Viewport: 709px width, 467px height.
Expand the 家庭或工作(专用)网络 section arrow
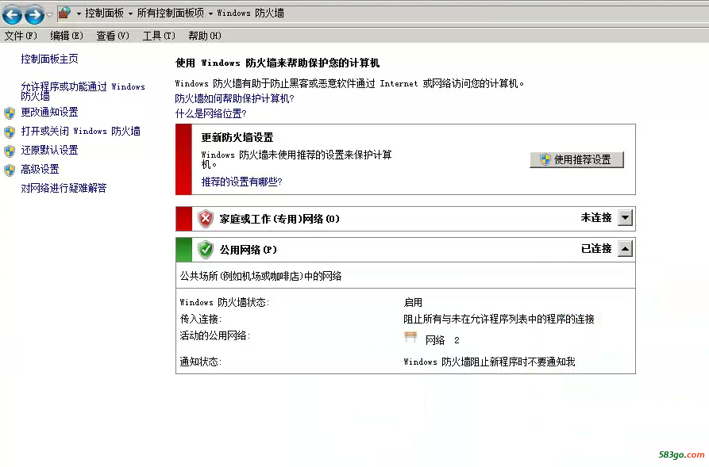[625, 218]
